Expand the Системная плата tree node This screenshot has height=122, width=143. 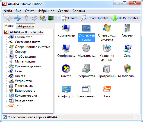[7, 42]
